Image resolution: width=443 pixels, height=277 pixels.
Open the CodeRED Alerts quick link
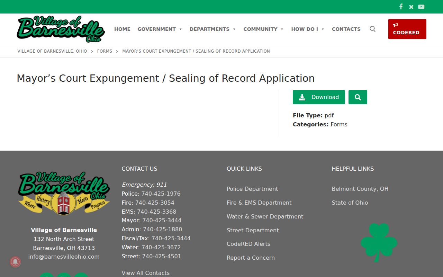coord(248,244)
